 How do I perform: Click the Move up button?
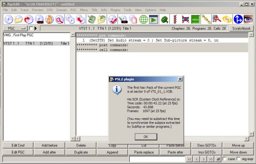pos(239,145)
